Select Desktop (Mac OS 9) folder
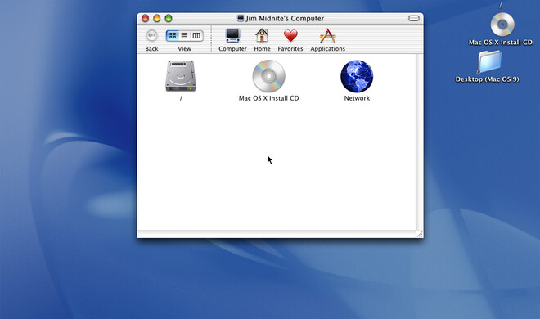540x319 pixels. point(489,62)
